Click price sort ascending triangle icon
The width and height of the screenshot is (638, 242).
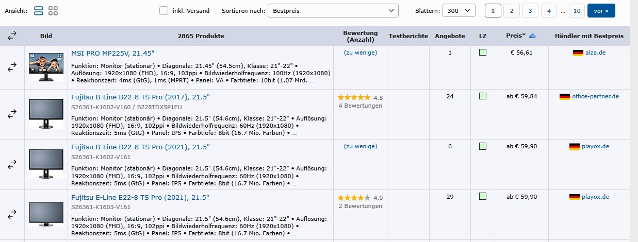point(533,36)
